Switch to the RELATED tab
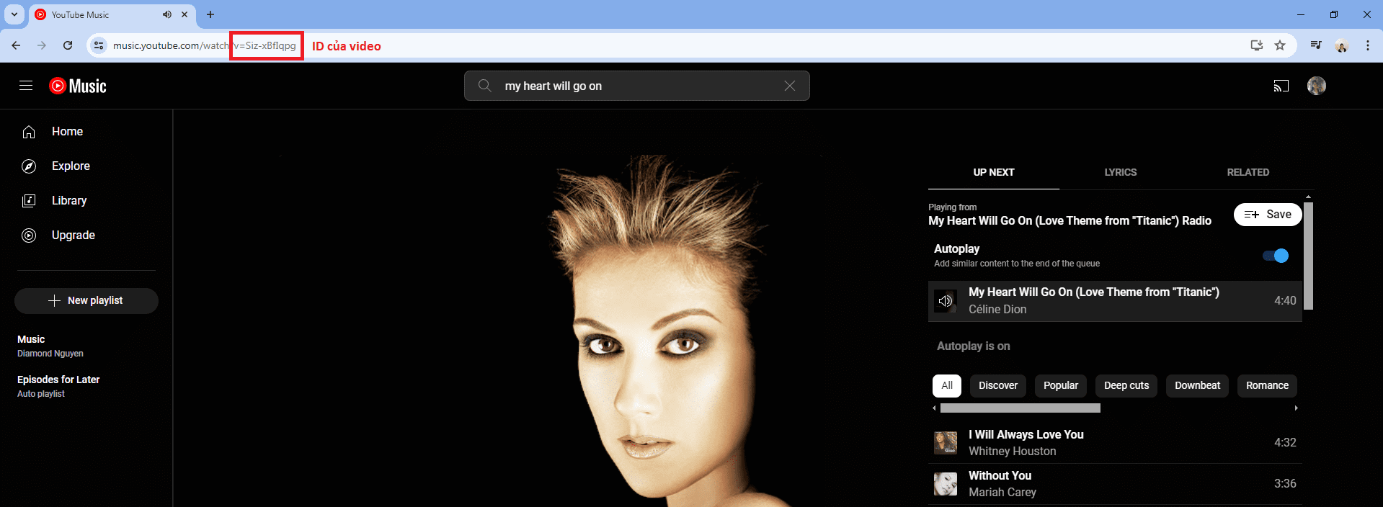Screen dimensions: 1383x507 1248,172
